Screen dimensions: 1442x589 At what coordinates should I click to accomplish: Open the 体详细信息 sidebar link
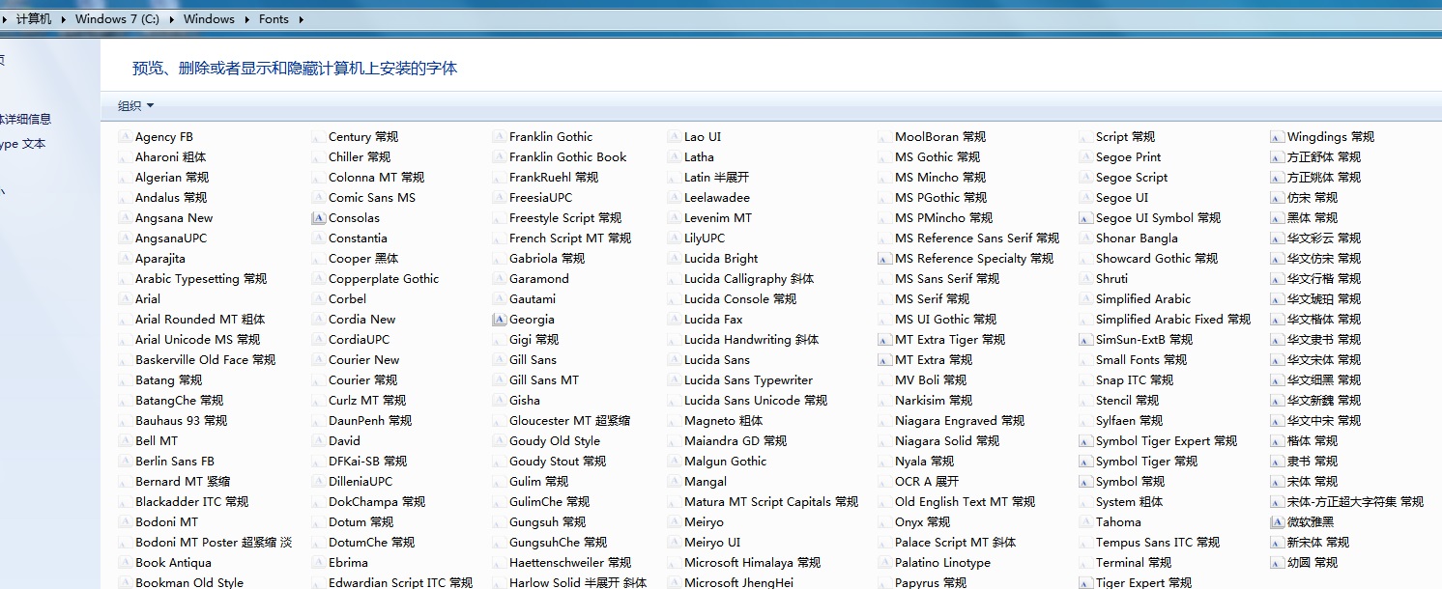25,120
